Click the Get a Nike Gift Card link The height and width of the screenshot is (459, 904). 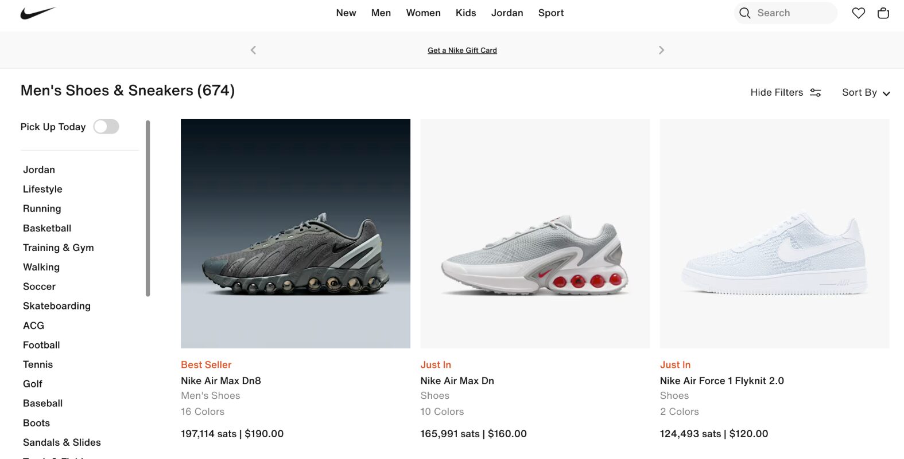462,50
